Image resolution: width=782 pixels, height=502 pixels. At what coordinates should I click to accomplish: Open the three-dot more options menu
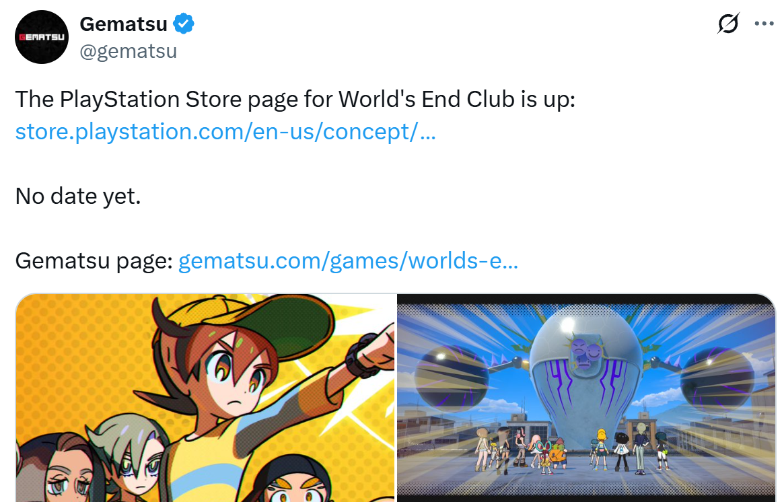tap(764, 24)
